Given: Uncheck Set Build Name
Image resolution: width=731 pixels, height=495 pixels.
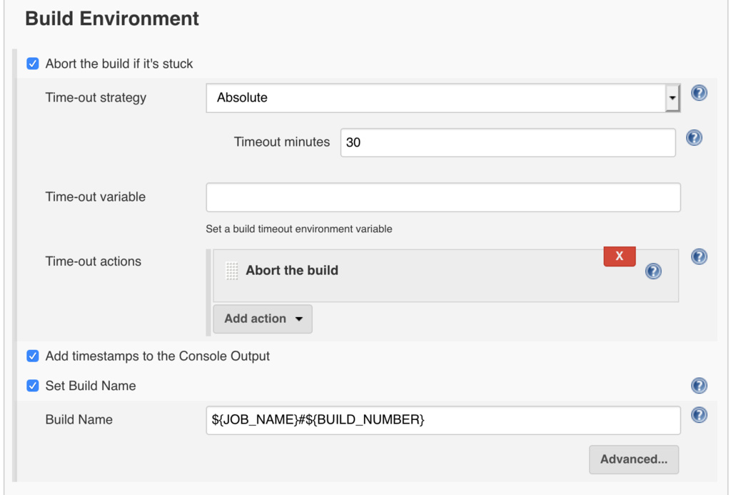Looking at the screenshot, I should pos(33,386).
